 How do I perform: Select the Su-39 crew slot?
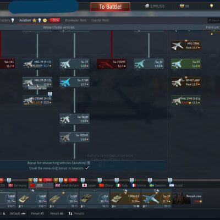[156, 199]
